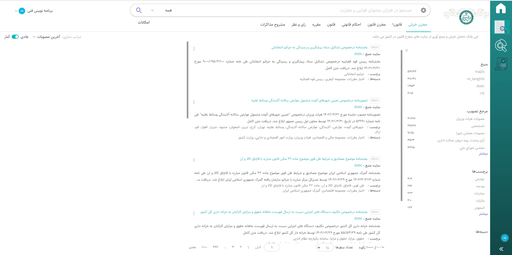Viewport: 512px width, 255px height.
Task: Switch to مخزن خزش tab
Action: pyautogui.click(x=418, y=25)
